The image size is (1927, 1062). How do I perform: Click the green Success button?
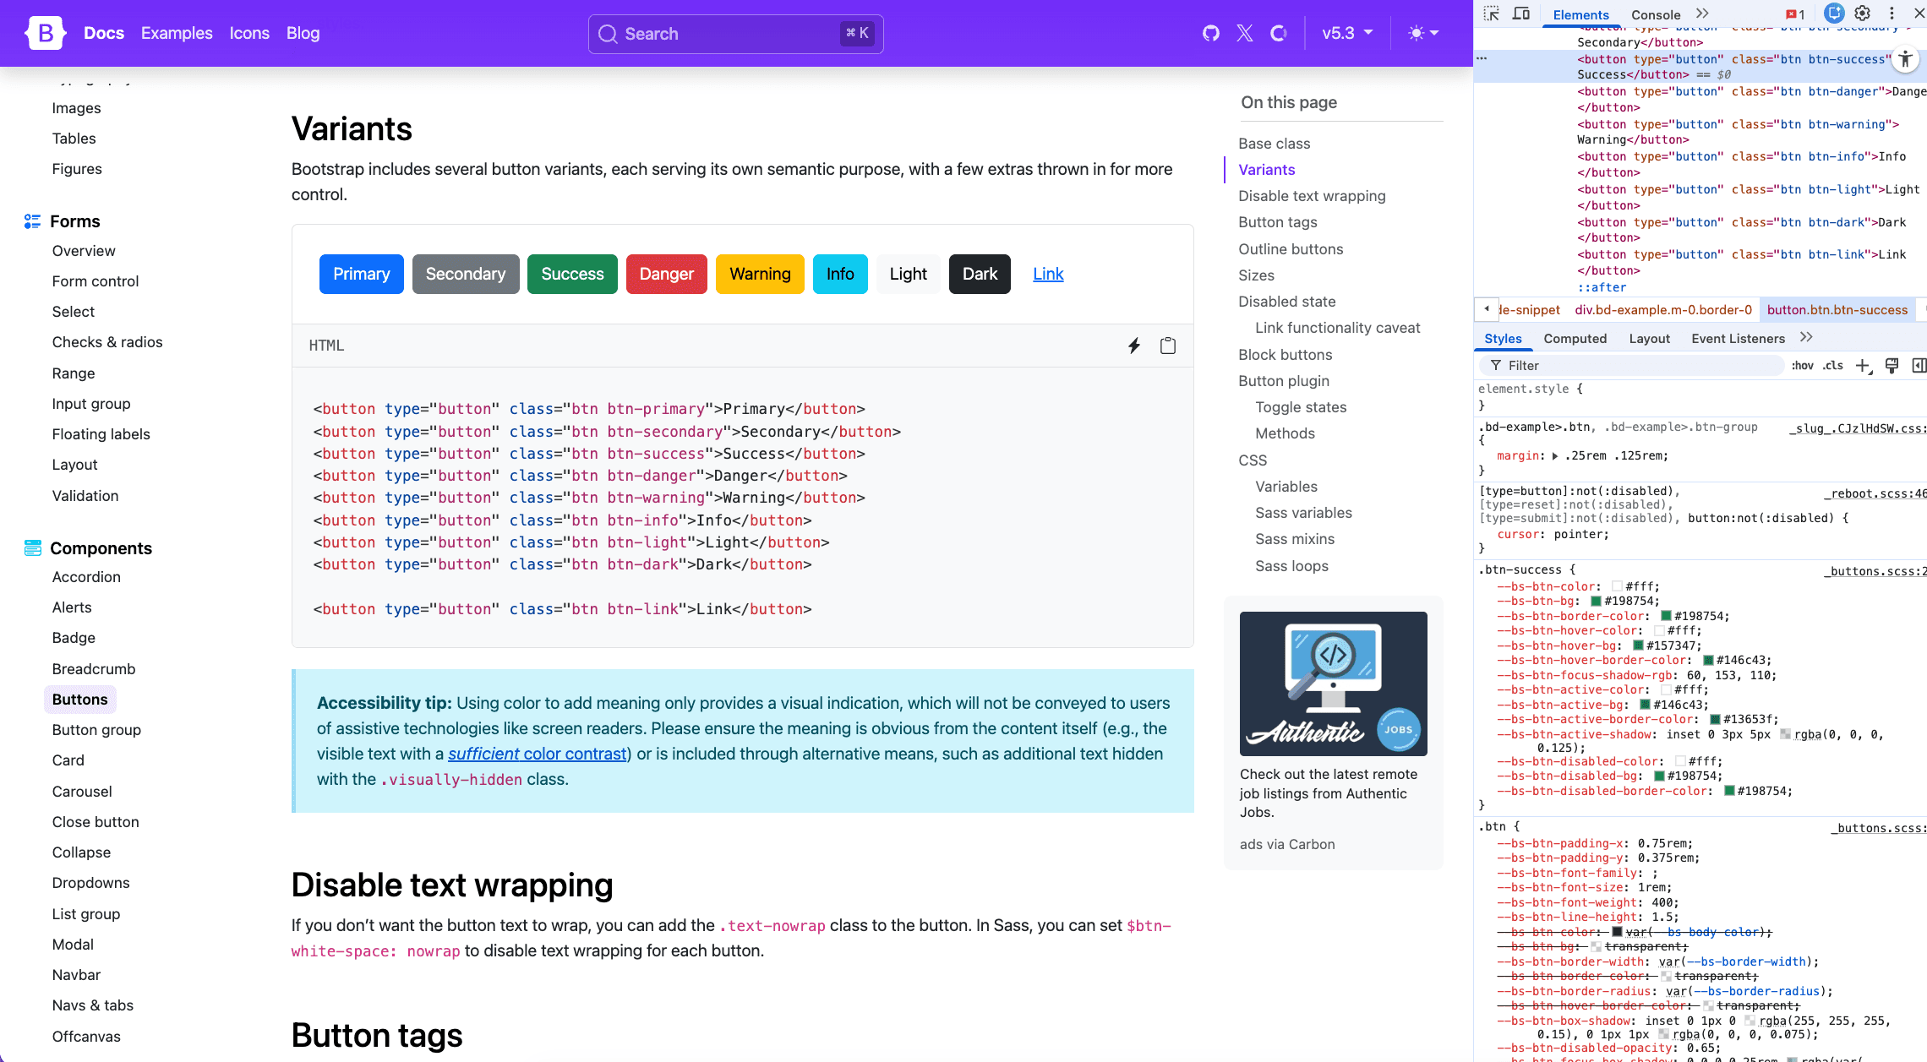pyautogui.click(x=572, y=274)
